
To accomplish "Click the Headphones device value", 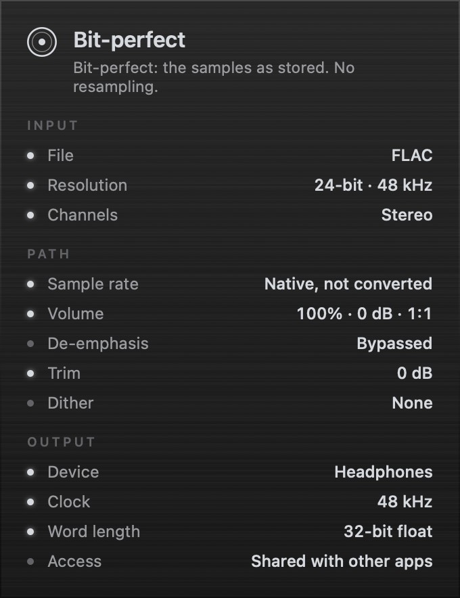I will click(x=384, y=472).
